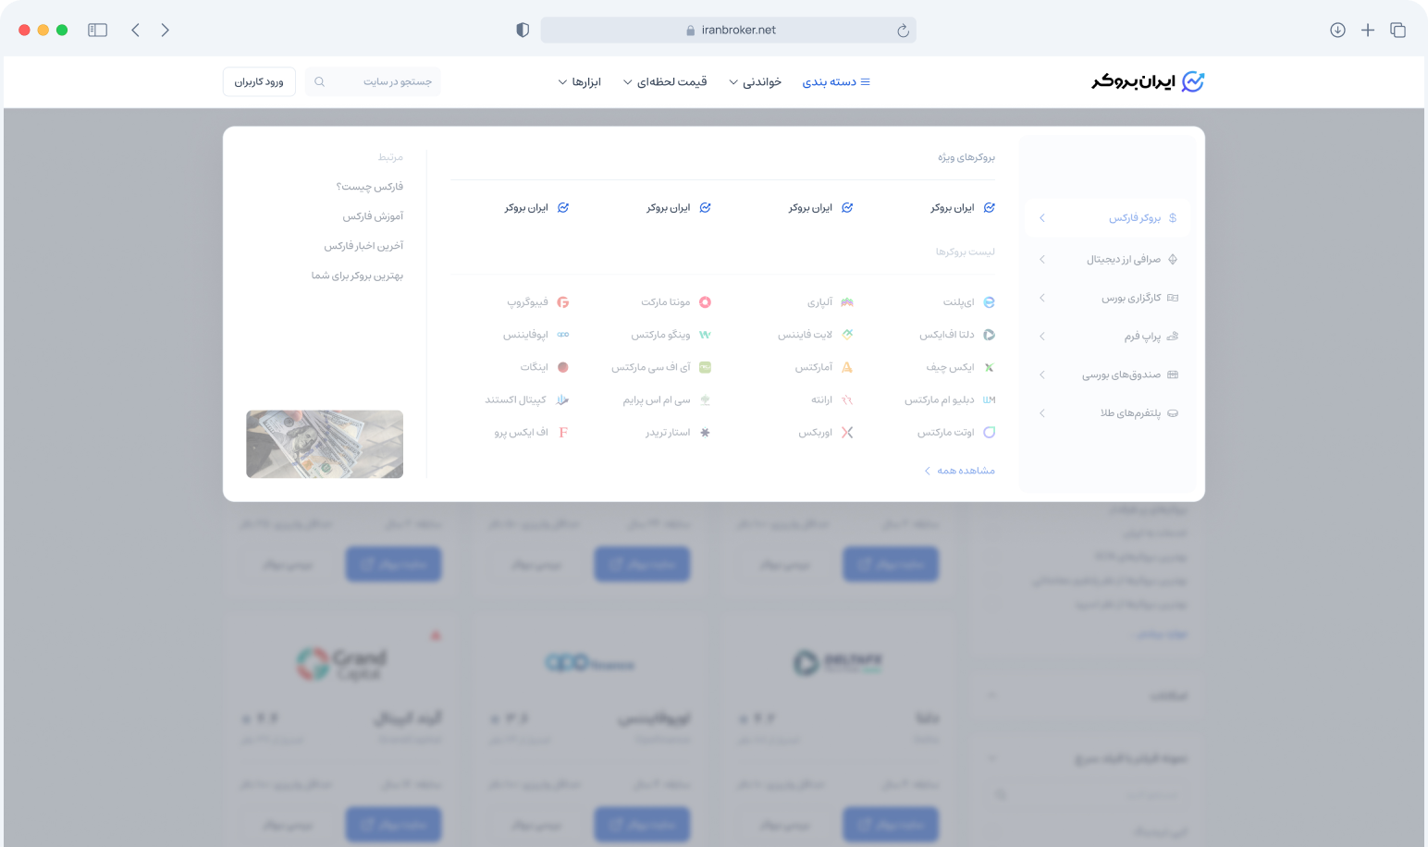Click the ورود کاربران login button
The width and height of the screenshot is (1428, 847).
[x=259, y=82]
